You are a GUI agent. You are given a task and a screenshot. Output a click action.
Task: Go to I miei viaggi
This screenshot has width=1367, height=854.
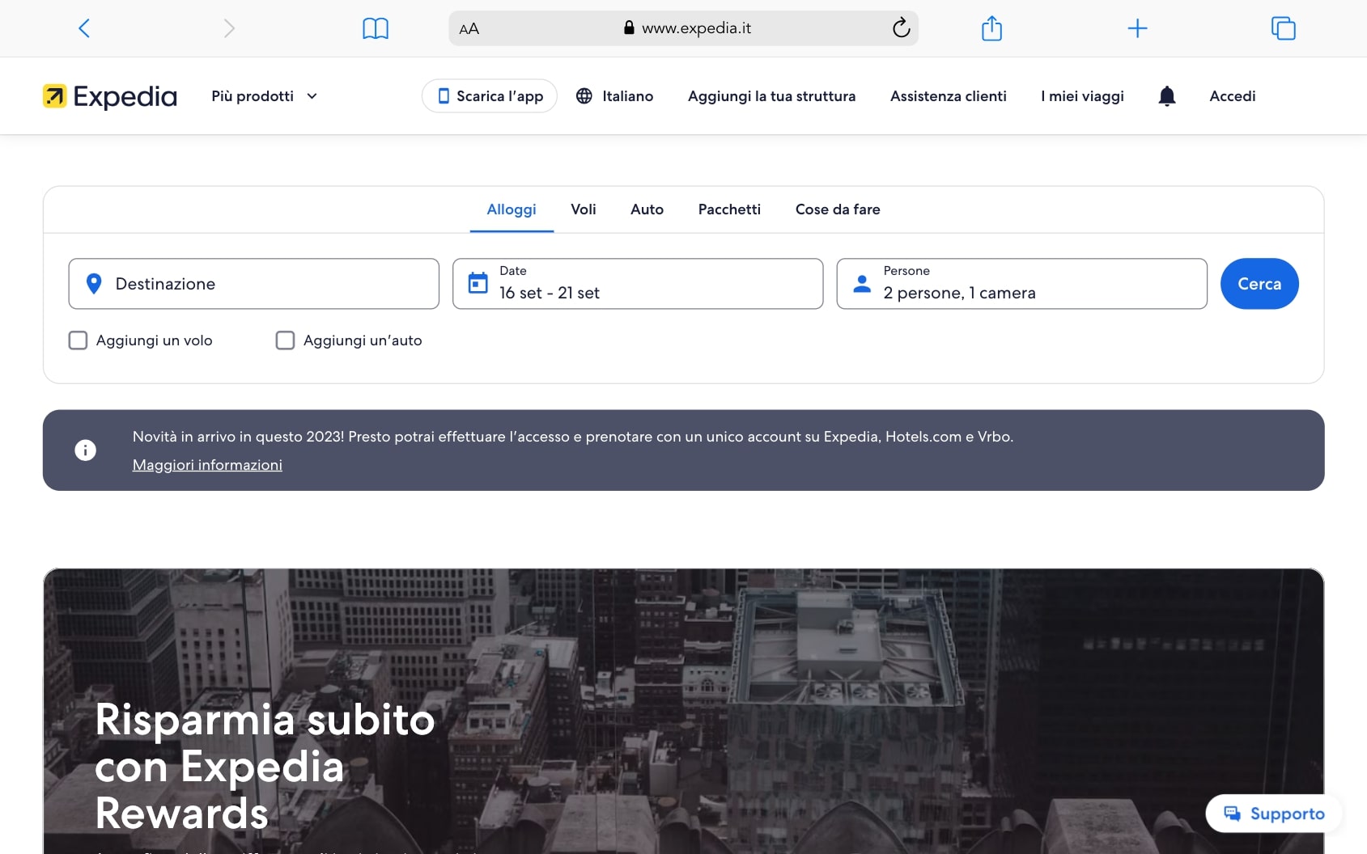click(1082, 96)
